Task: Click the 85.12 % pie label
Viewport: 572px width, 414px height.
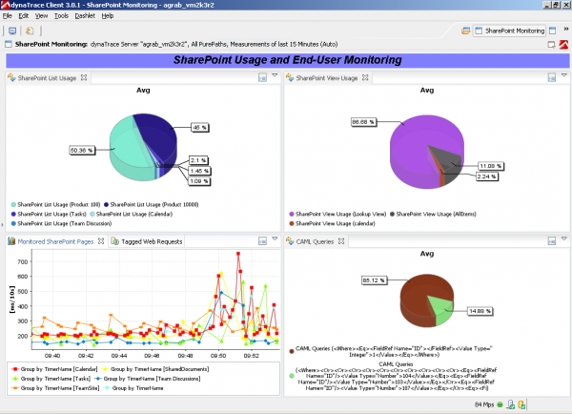Action: pyautogui.click(x=374, y=280)
